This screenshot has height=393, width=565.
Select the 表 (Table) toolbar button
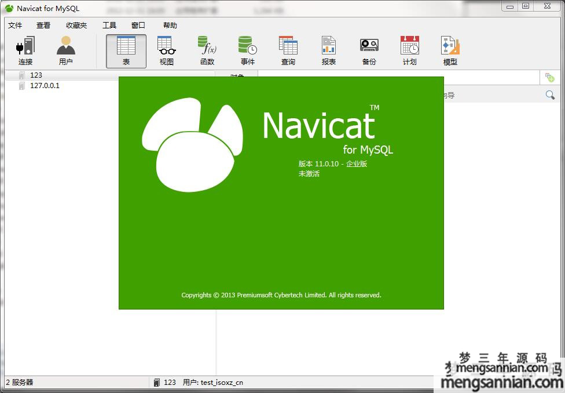(126, 51)
